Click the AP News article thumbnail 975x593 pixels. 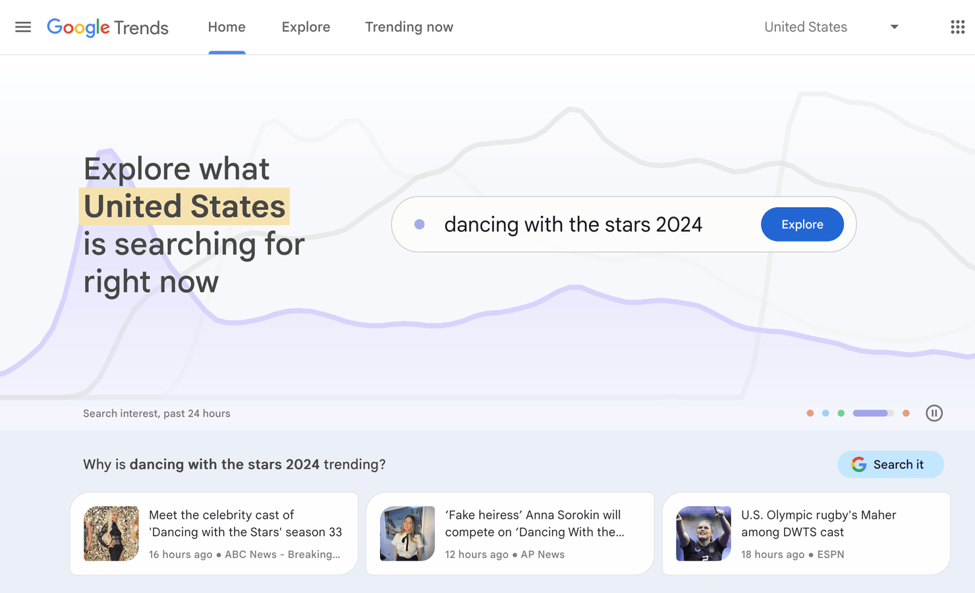tap(407, 534)
